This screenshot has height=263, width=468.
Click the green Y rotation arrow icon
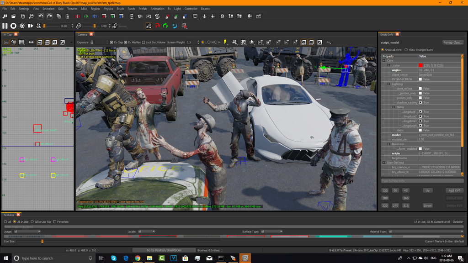point(165,26)
